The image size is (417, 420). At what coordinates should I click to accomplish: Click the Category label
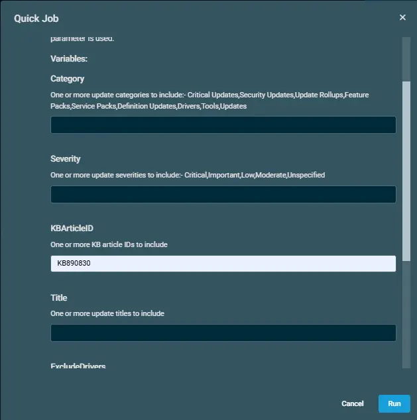tap(67, 79)
